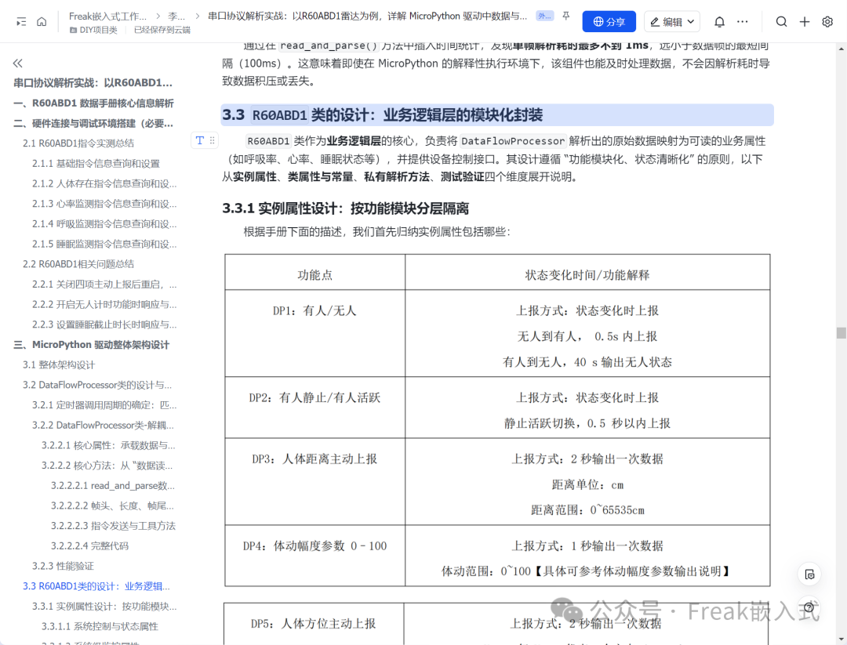
Task: Open settings gear icon
Action: pyautogui.click(x=827, y=22)
